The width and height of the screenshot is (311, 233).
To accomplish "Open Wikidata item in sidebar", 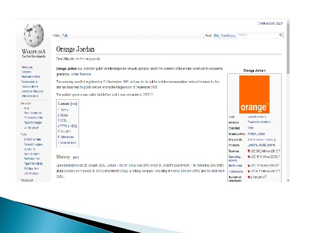I will coord(31,168).
